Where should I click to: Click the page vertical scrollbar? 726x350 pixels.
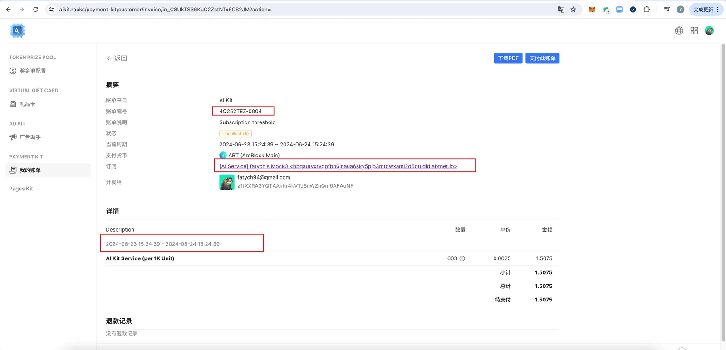tap(723, 193)
